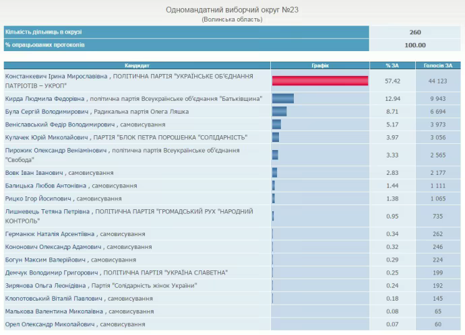The image size is (465, 335).
Task: Click the 44 123 votes cell
Action: point(437,81)
